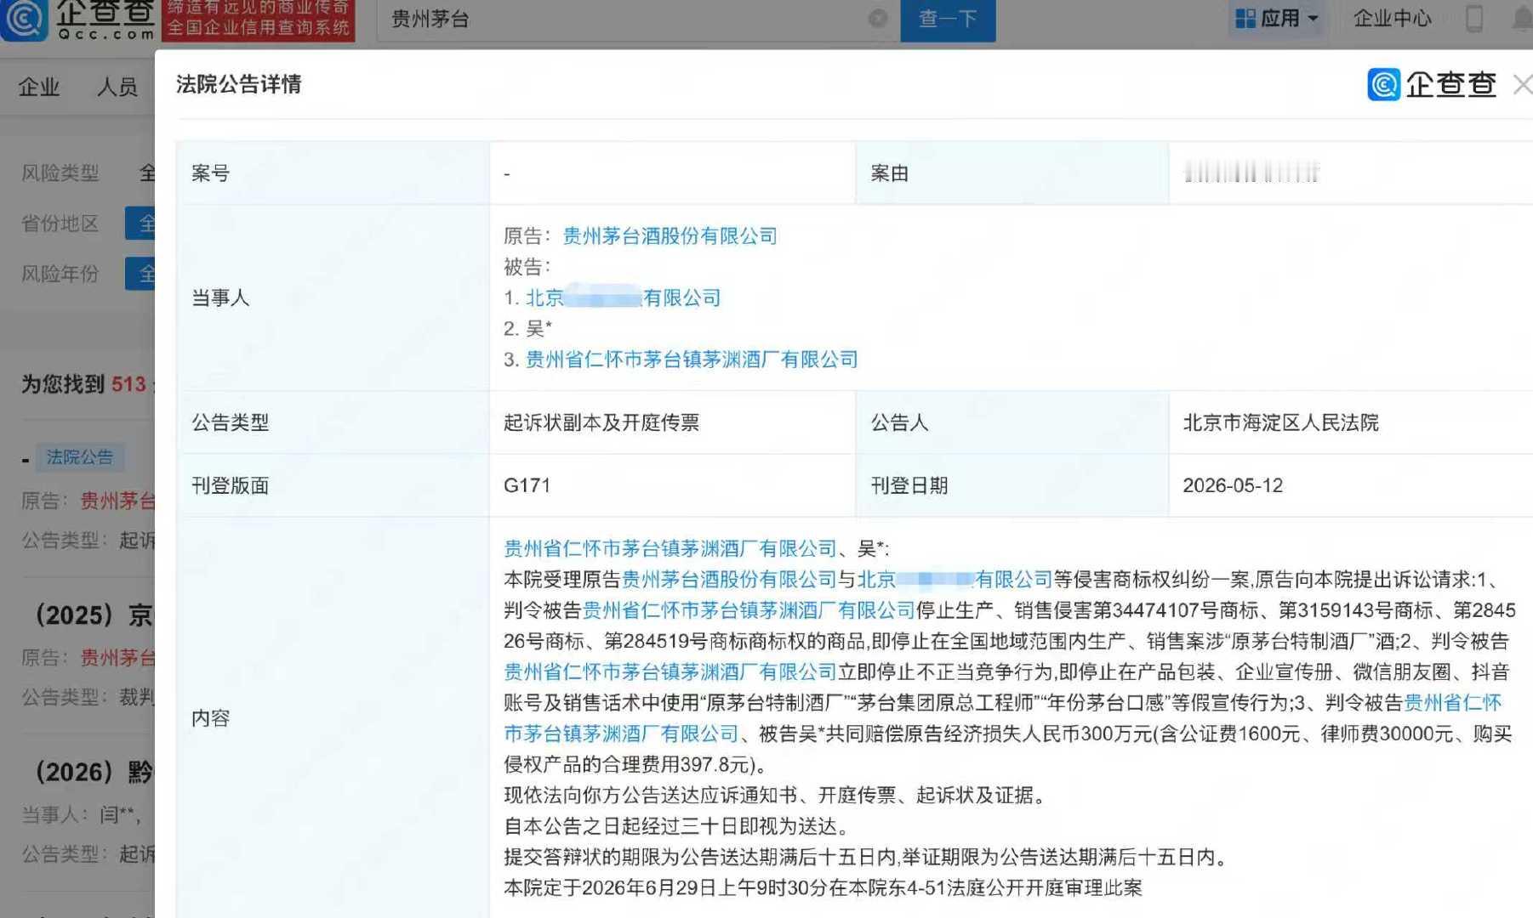Image resolution: width=1533 pixels, height=918 pixels.
Task: Select the date 2026-05-12
Action: coord(1233,485)
